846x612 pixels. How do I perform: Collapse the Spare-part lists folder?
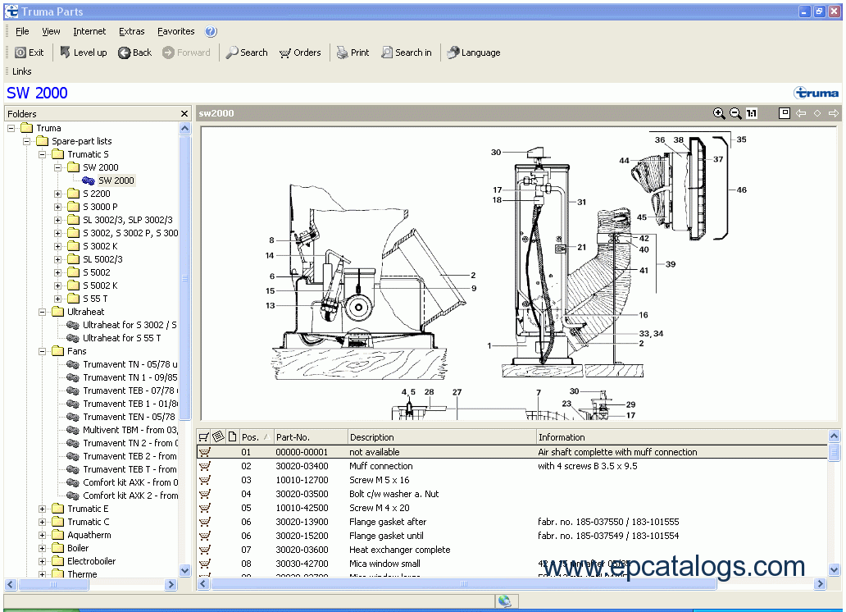pyautogui.click(x=26, y=142)
